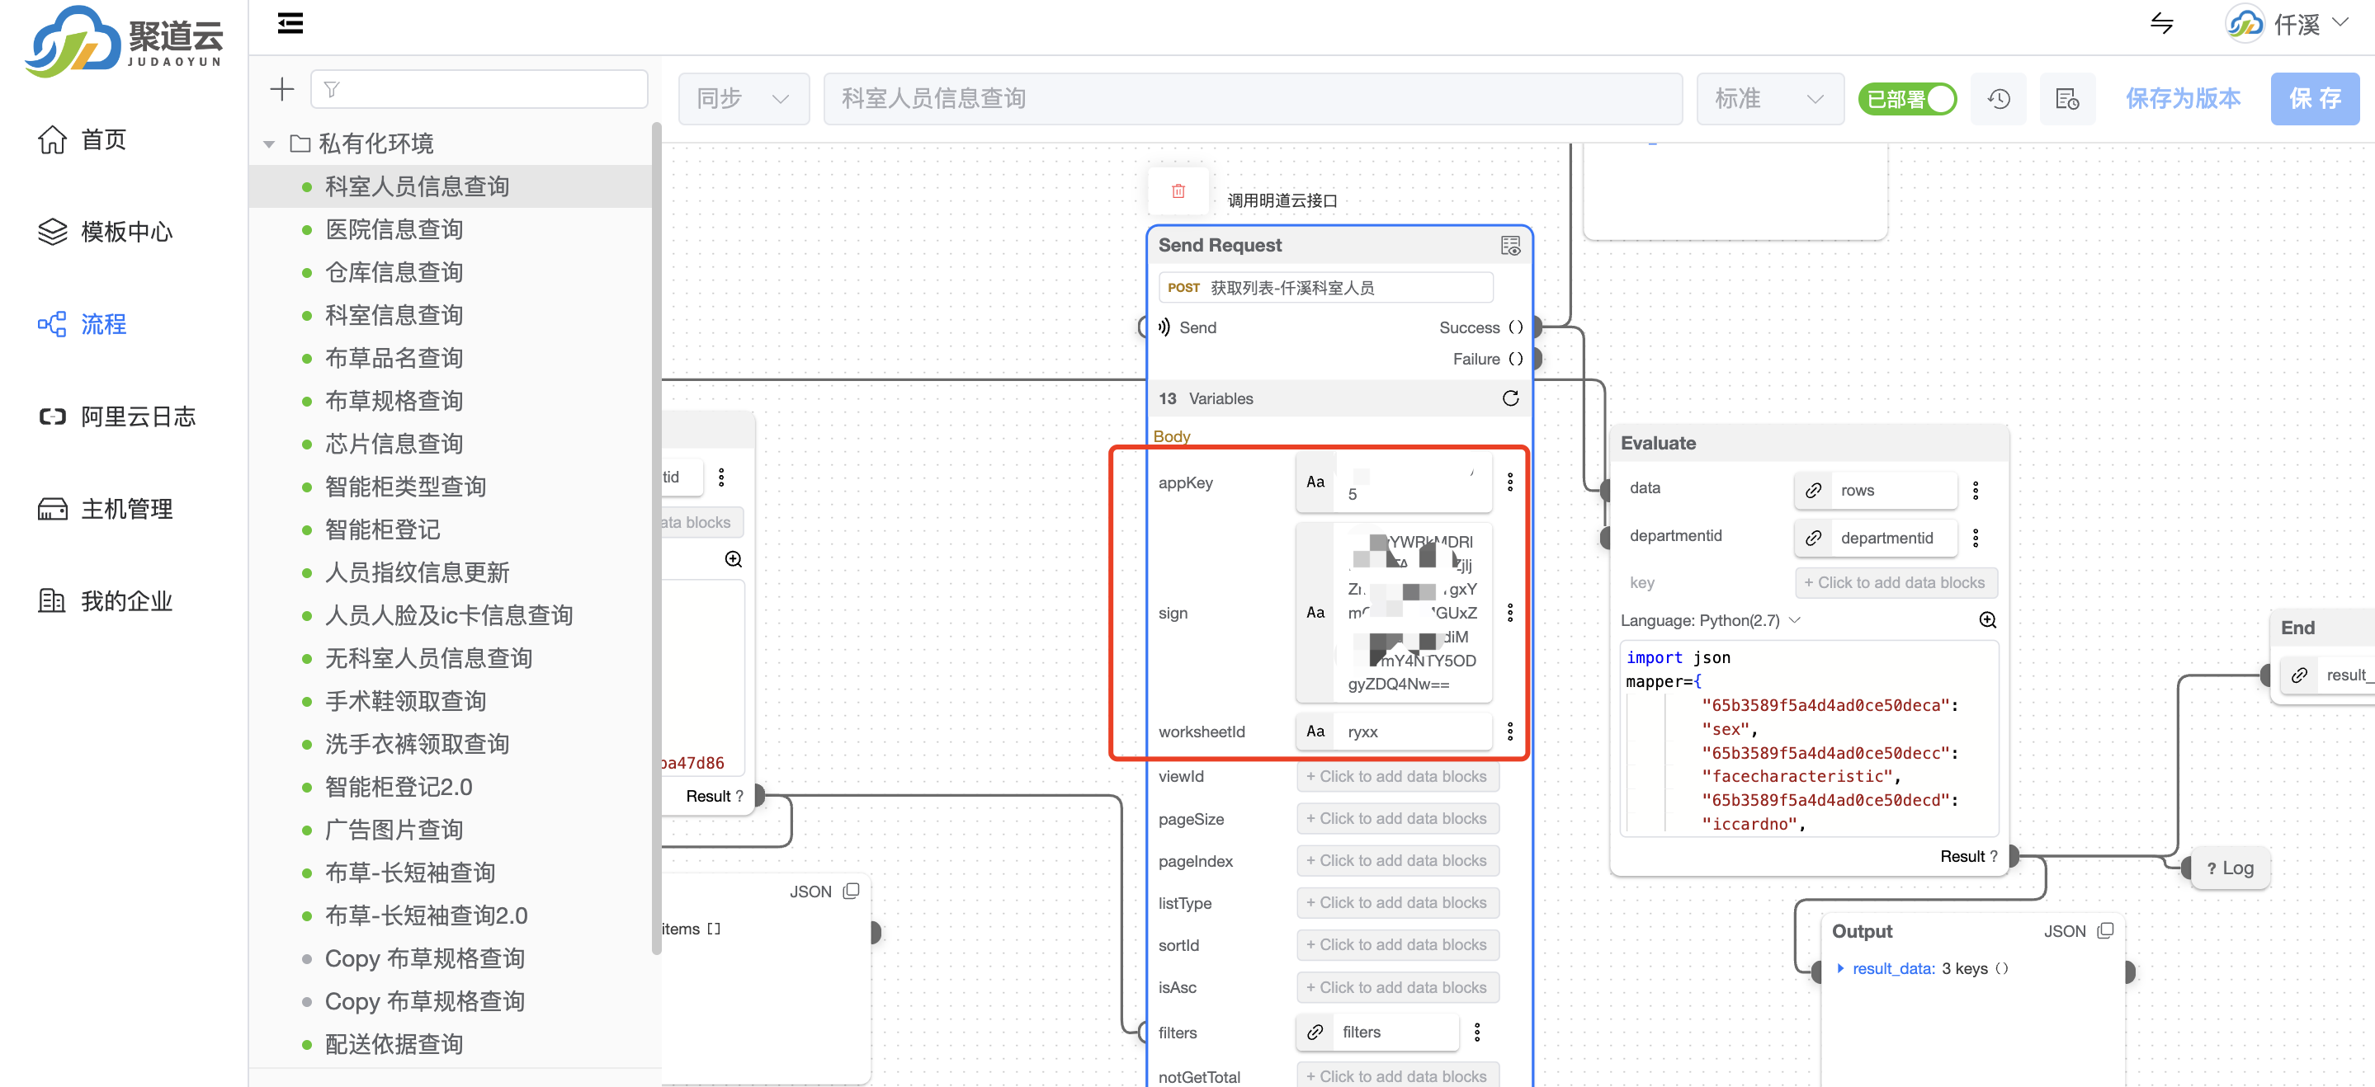Add data blocks to pageIndex
The width and height of the screenshot is (2375, 1087).
[1397, 860]
